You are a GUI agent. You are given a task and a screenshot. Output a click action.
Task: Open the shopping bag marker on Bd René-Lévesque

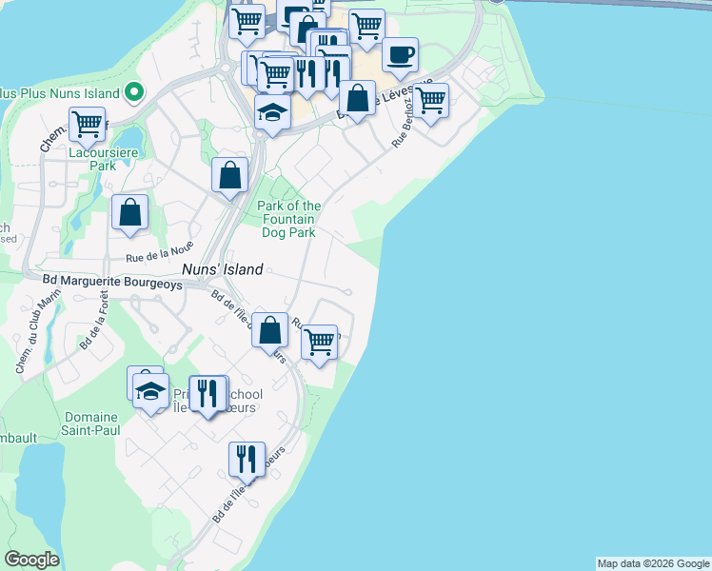click(357, 98)
